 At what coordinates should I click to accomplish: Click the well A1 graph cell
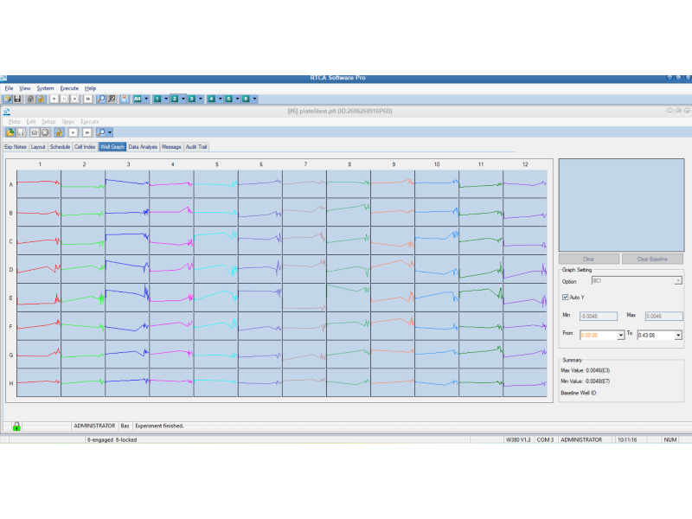(x=39, y=184)
